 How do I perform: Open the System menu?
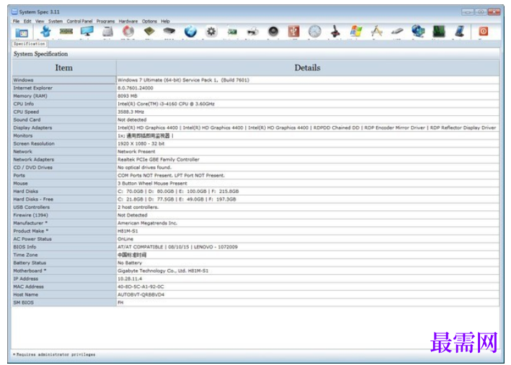pyautogui.click(x=55, y=21)
